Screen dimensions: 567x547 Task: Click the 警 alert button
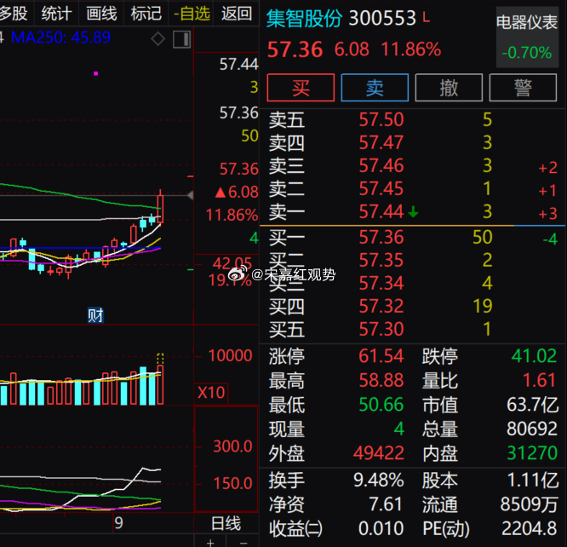pyautogui.click(x=523, y=88)
